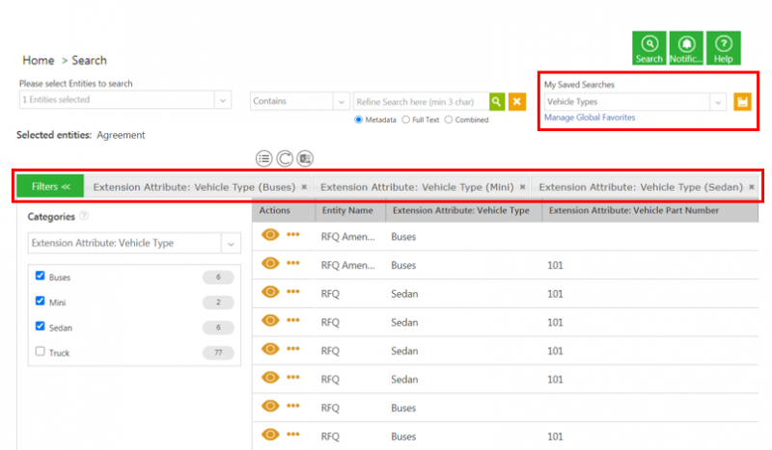Collapse the Filters panel tab
The width and height of the screenshot is (772, 450).
(50, 186)
